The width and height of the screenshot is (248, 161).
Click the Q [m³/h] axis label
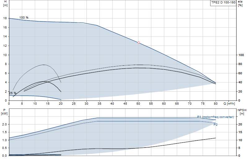point(229,104)
